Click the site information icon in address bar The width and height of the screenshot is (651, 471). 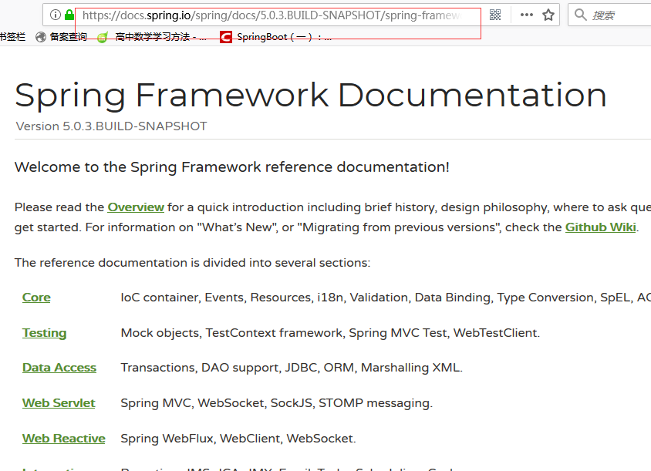[x=56, y=15]
